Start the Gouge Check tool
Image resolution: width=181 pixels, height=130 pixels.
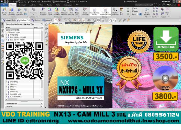(x=50, y=12)
